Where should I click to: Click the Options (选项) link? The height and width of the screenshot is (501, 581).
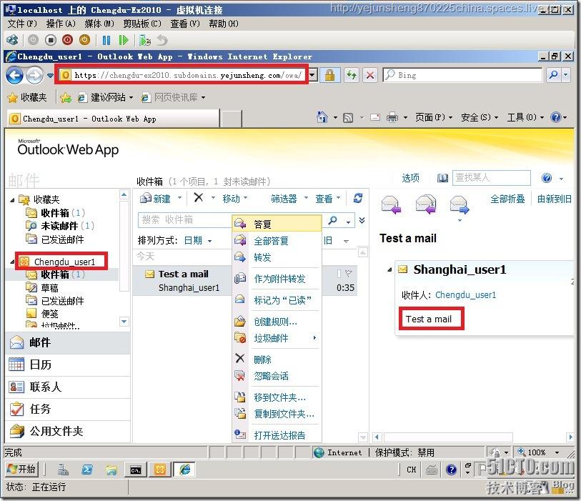(410, 178)
